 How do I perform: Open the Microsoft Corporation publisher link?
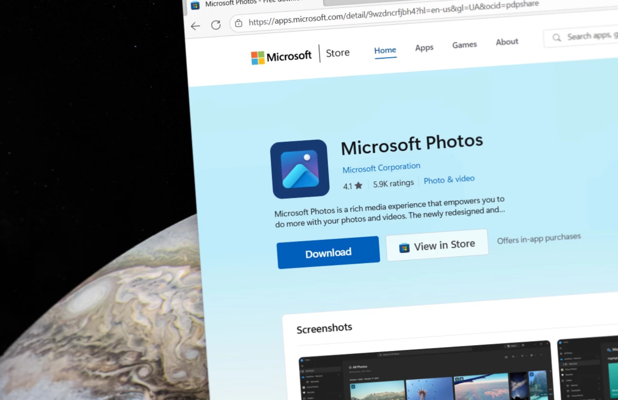(381, 168)
